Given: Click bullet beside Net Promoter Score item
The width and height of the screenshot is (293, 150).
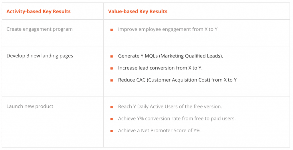Looking at the screenshot, I should coord(112,131).
